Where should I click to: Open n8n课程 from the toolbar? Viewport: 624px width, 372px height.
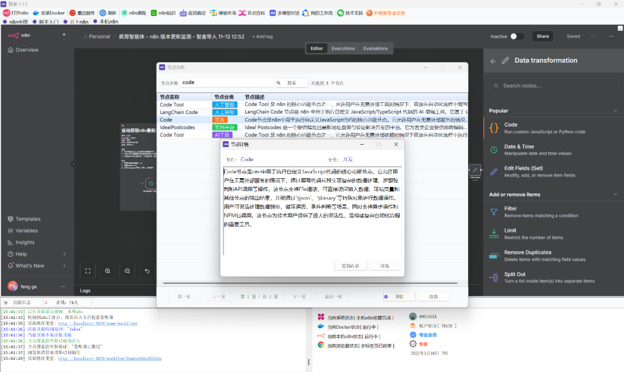click(133, 13)
